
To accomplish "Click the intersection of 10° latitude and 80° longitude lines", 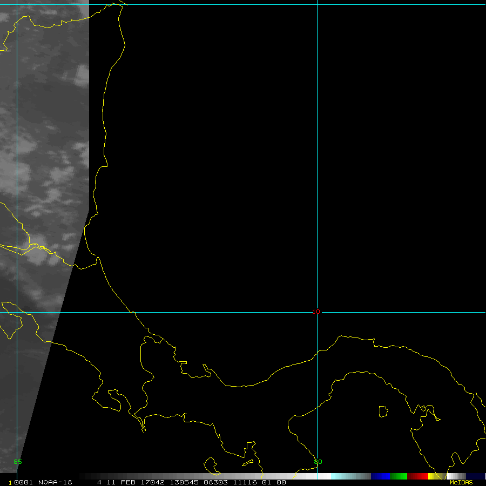I will point(317,312).
